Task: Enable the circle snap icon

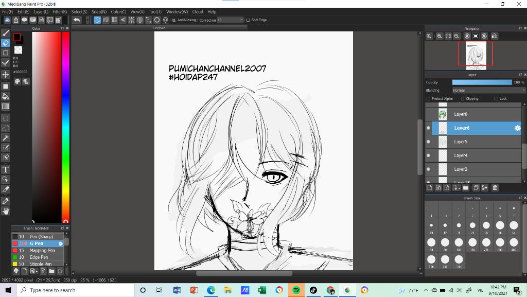Action: coord(140,20)
